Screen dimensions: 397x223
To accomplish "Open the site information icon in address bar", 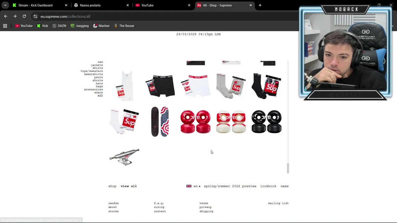I will (35, 16).
